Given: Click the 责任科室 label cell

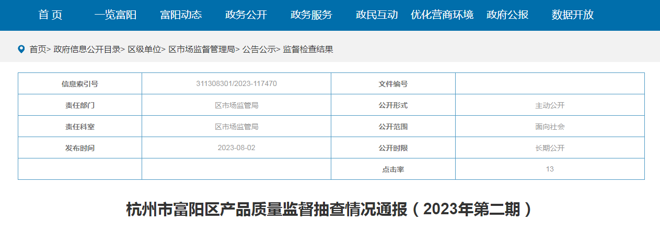Looking at the screenshot, I should (80, 126).
